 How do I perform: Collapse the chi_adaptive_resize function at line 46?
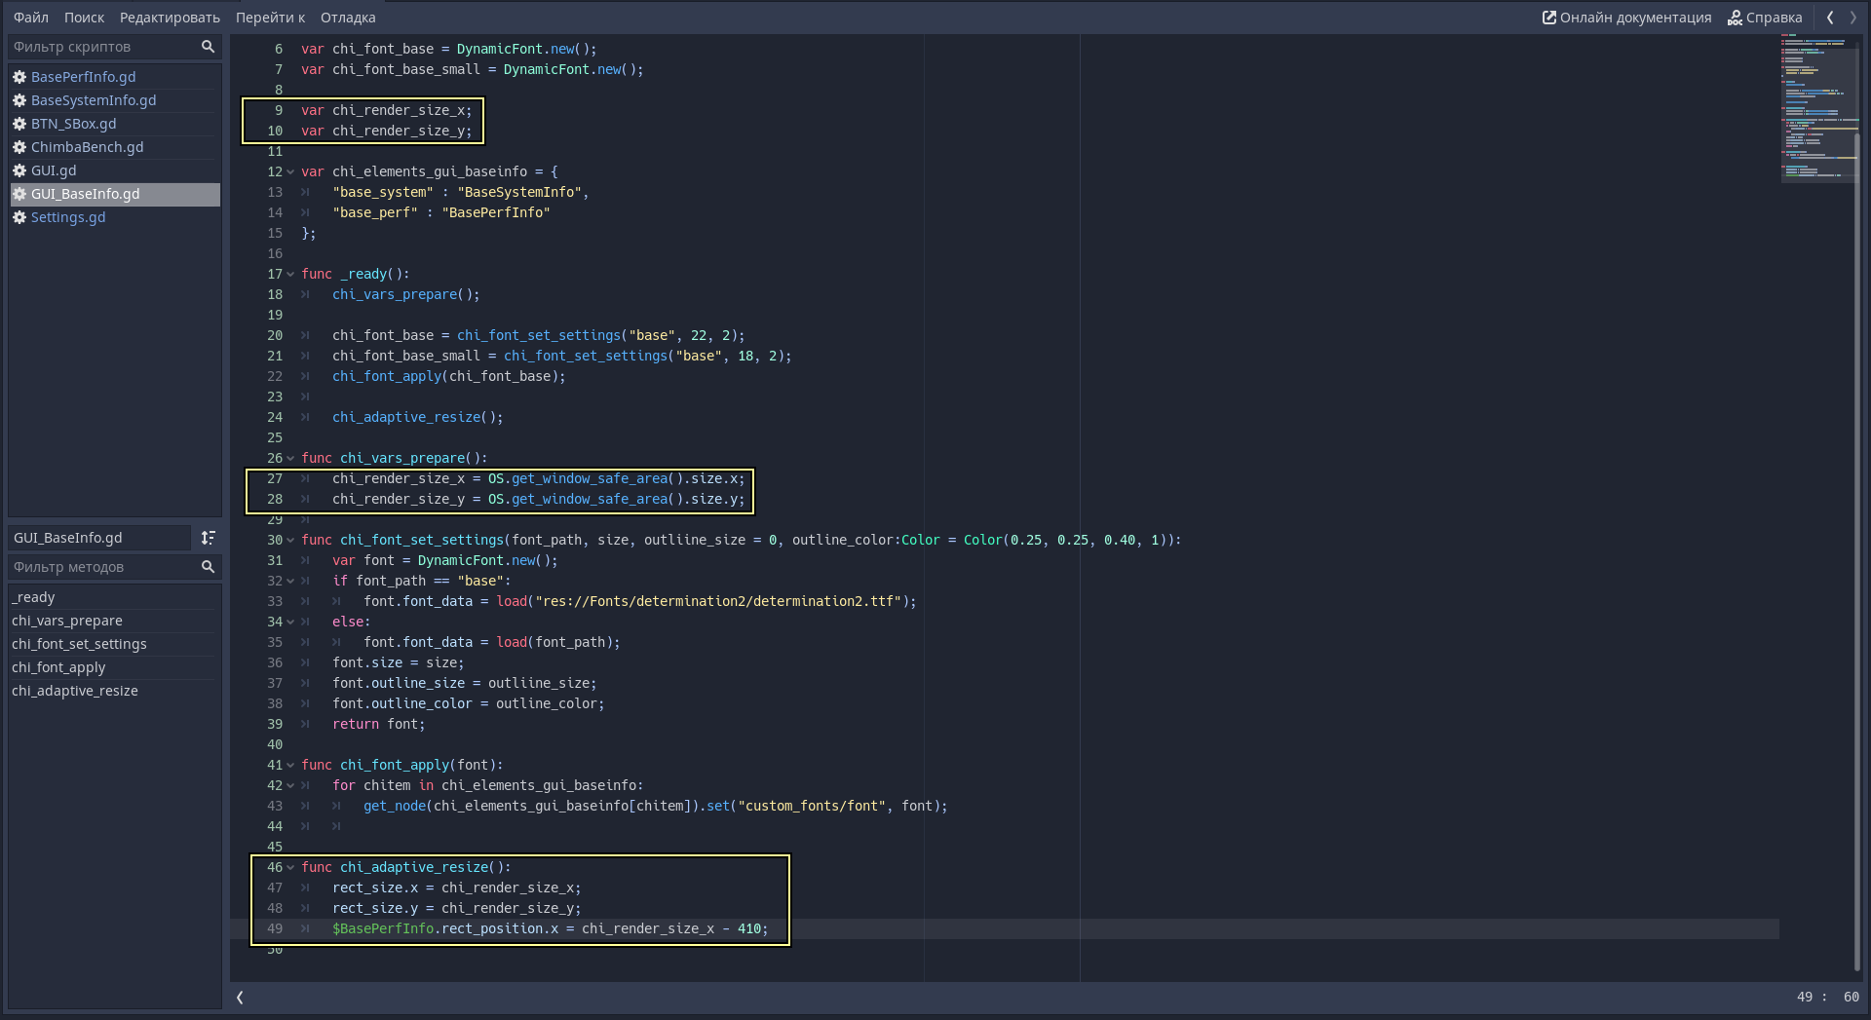(290, 868)
